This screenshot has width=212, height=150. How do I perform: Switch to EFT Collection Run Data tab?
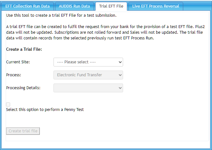click(x=28, y=6)
